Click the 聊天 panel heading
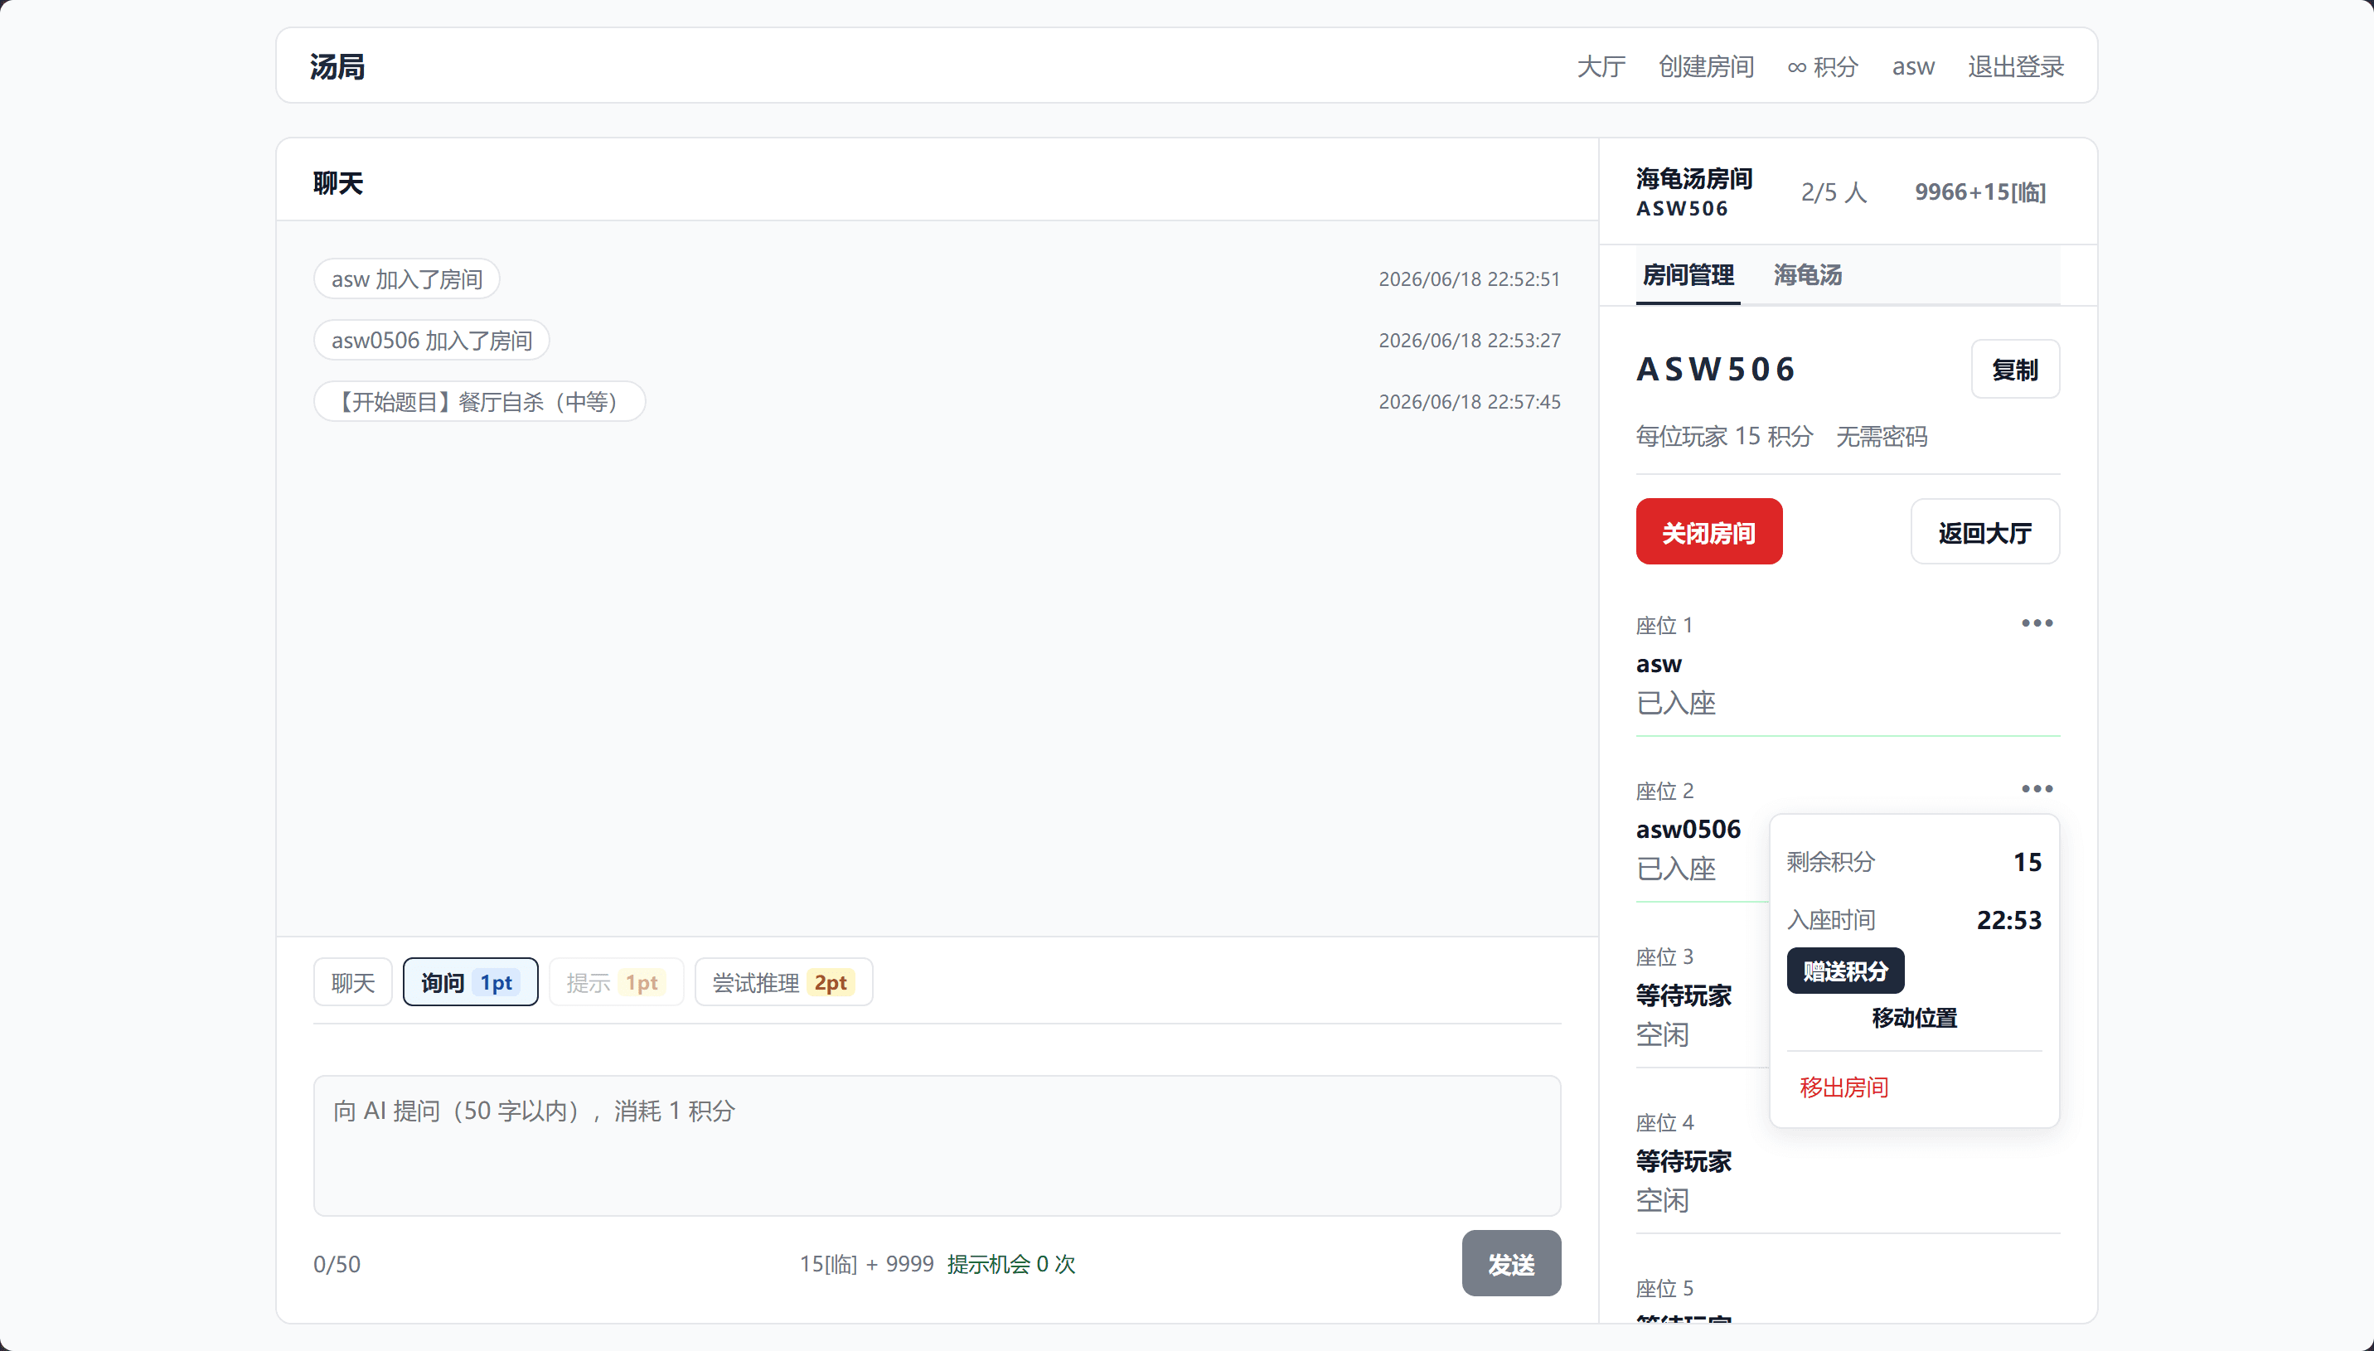 tap(337, 183)
